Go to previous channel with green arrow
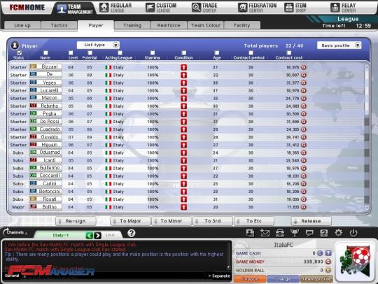The width and height of the screenshot is (378, 284). coord(90,235)
